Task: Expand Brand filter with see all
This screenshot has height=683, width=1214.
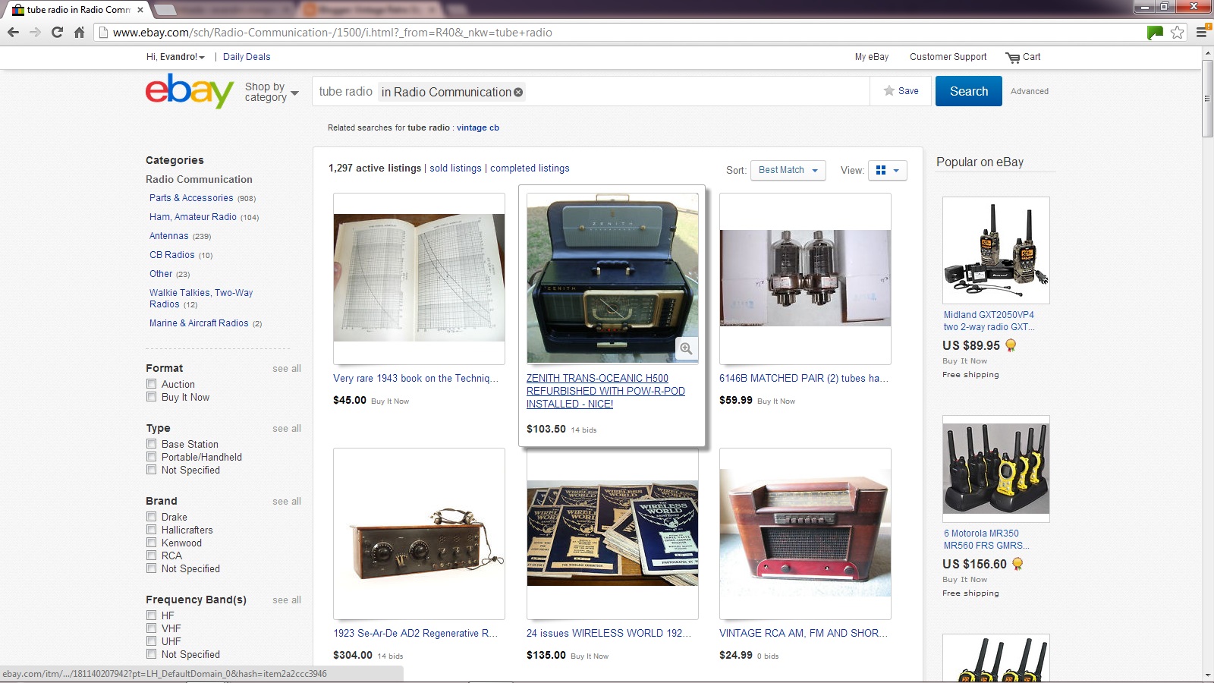Action: tap(287, 502)
